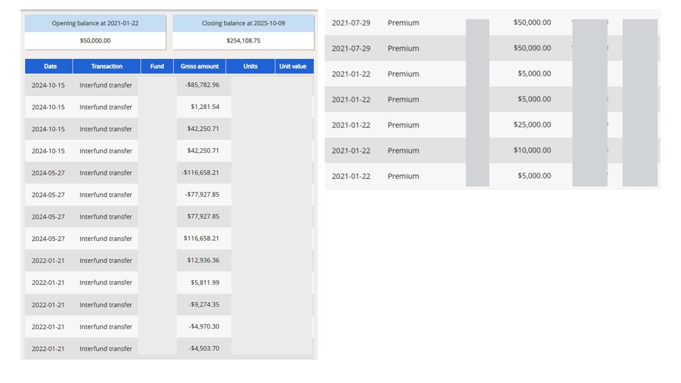
Task: Click the -$9,274.35 interfund transfer amount
Action: pyautogui.click(x=204, y=305)
